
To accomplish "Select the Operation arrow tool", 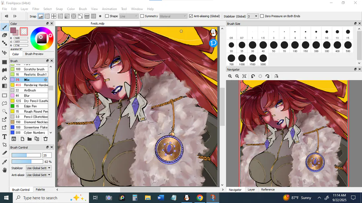I will coord(4,145).
